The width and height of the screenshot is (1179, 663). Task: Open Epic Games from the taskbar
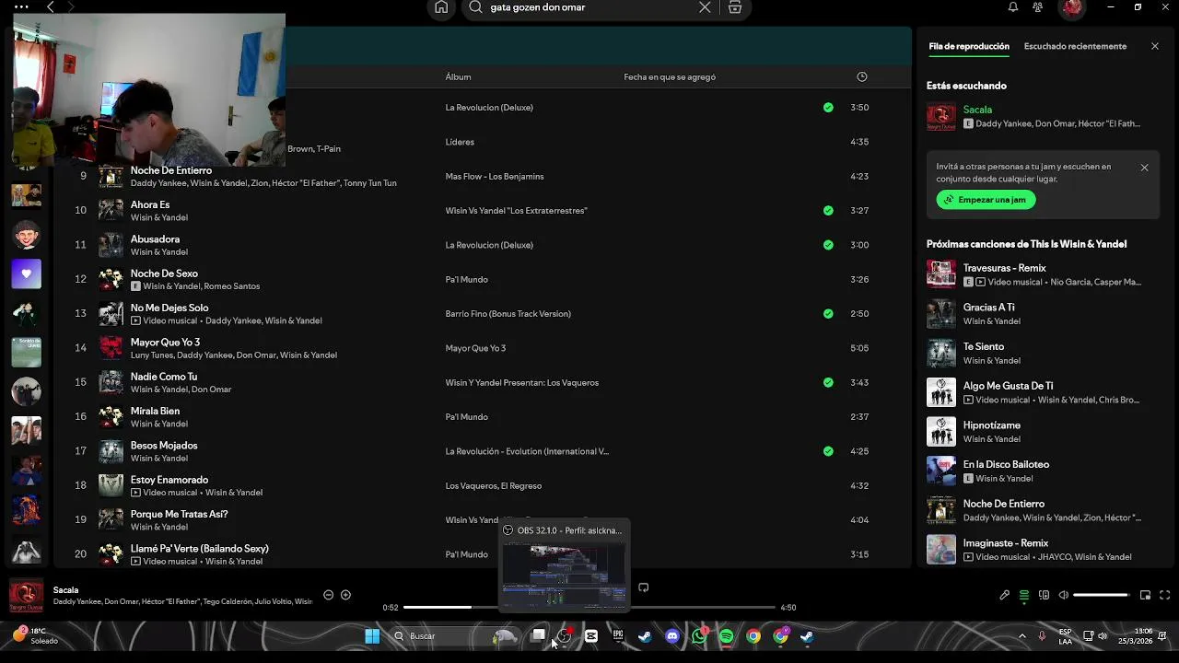click(x=618, y=636)
